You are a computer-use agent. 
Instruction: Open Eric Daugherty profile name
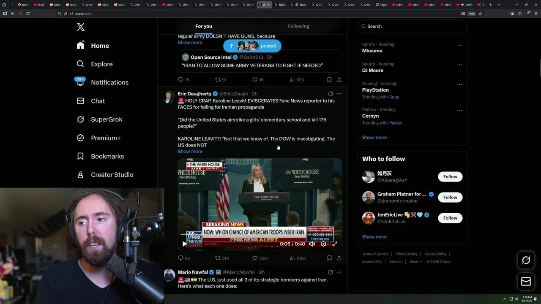tap(194, 94)
